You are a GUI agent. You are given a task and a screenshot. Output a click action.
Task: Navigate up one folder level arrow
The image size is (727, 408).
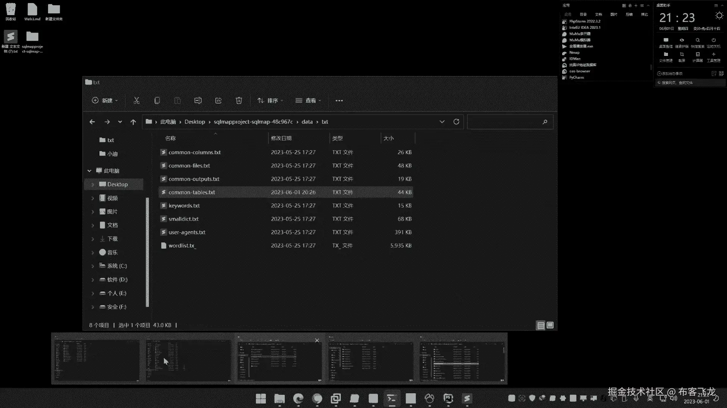tap(133, 122)
